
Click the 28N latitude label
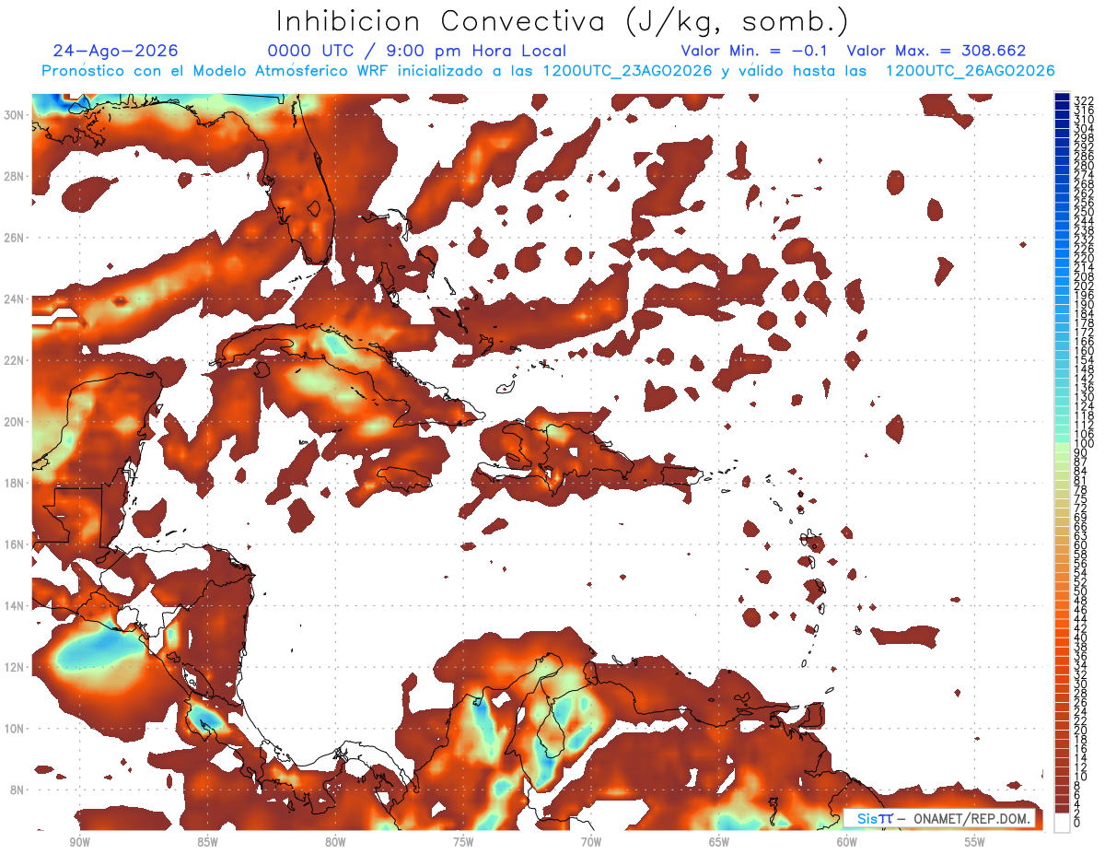coord(14,176)
